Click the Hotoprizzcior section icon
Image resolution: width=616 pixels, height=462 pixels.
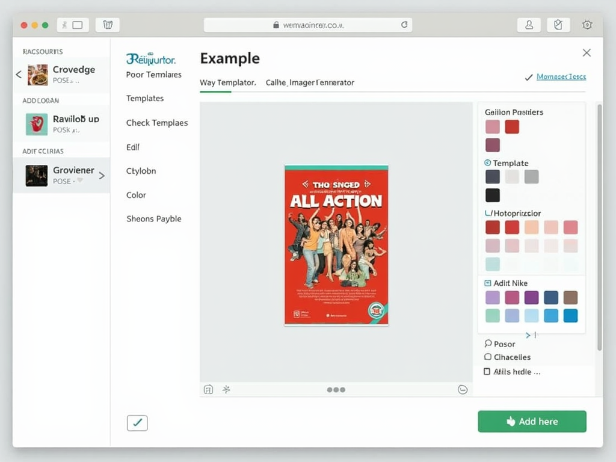point(488,213)
